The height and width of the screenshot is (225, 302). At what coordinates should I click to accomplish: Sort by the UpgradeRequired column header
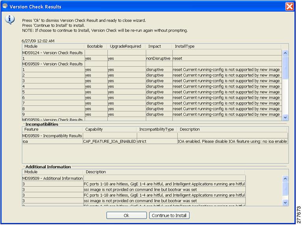point(126,46)
